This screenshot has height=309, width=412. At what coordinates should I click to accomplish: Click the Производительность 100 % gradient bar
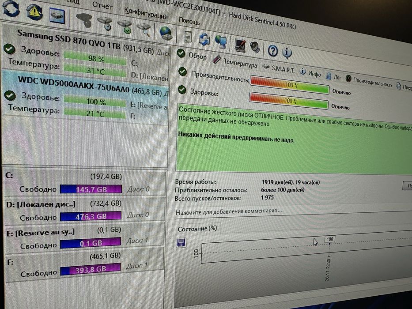290,85
